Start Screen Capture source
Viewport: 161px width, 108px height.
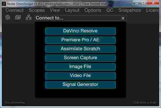pyautogui.click(x=80, y=58)
